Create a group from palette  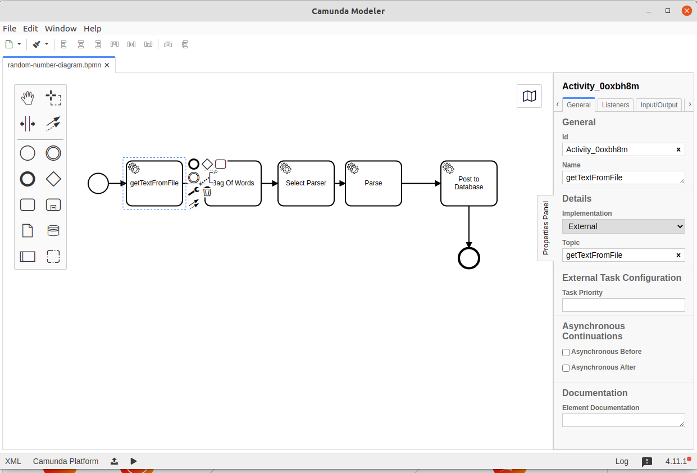click(53, 257)
